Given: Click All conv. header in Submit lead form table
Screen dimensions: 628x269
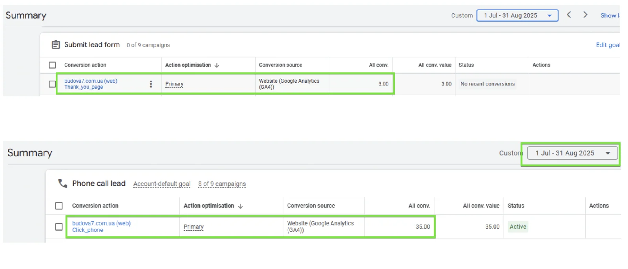Looking at the screenshot, I should 378,65.
